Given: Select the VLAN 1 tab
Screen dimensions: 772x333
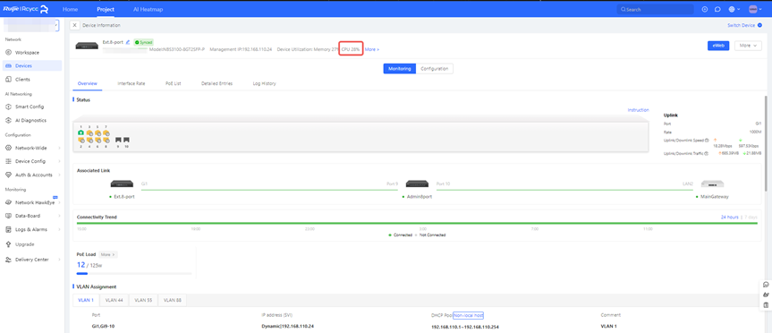Looking at the screenshot, I should [x=86, y=300].
